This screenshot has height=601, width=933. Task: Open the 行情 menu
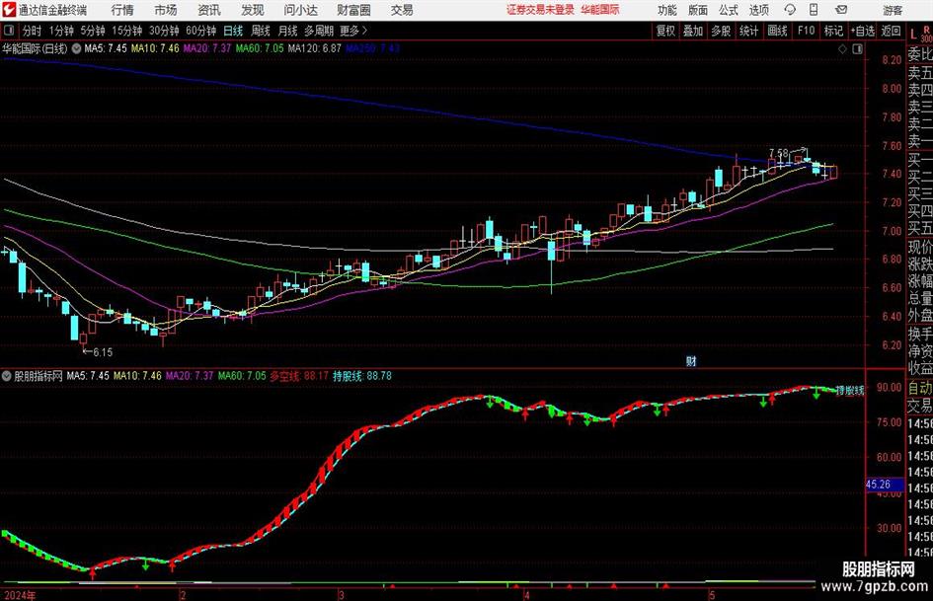pos(122,10)
